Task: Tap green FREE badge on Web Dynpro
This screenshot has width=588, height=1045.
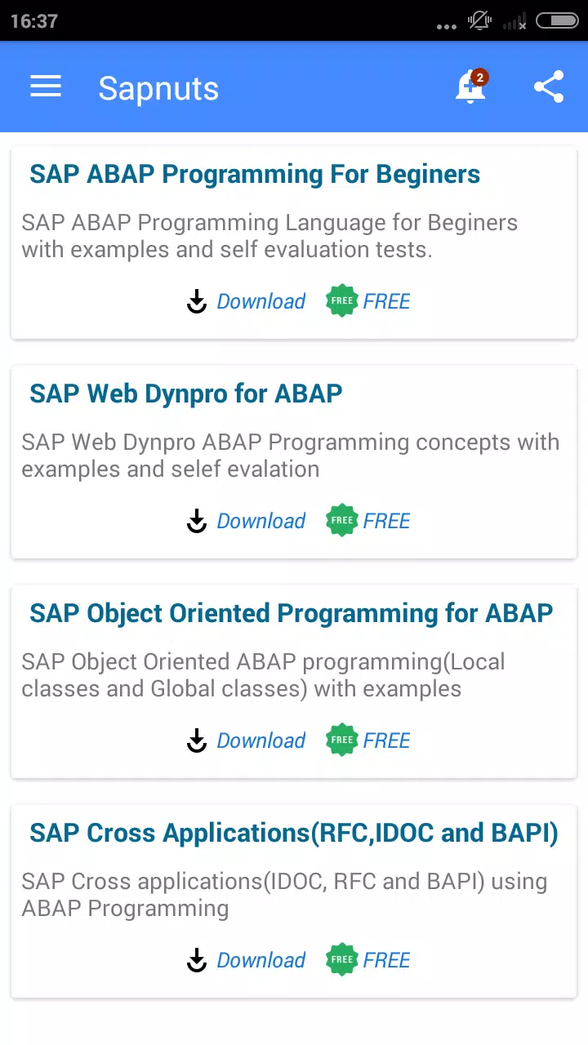Action: click(x=342, y=521)
